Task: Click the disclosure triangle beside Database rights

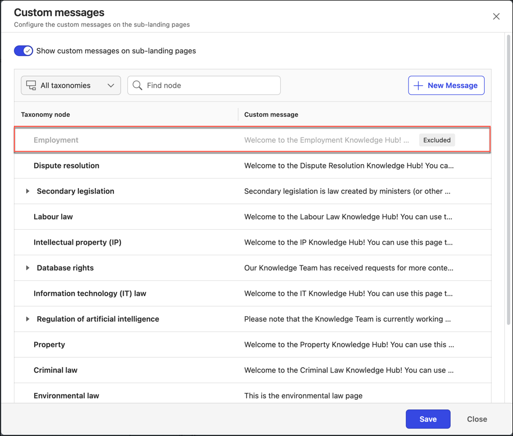Action: [28, 268]
